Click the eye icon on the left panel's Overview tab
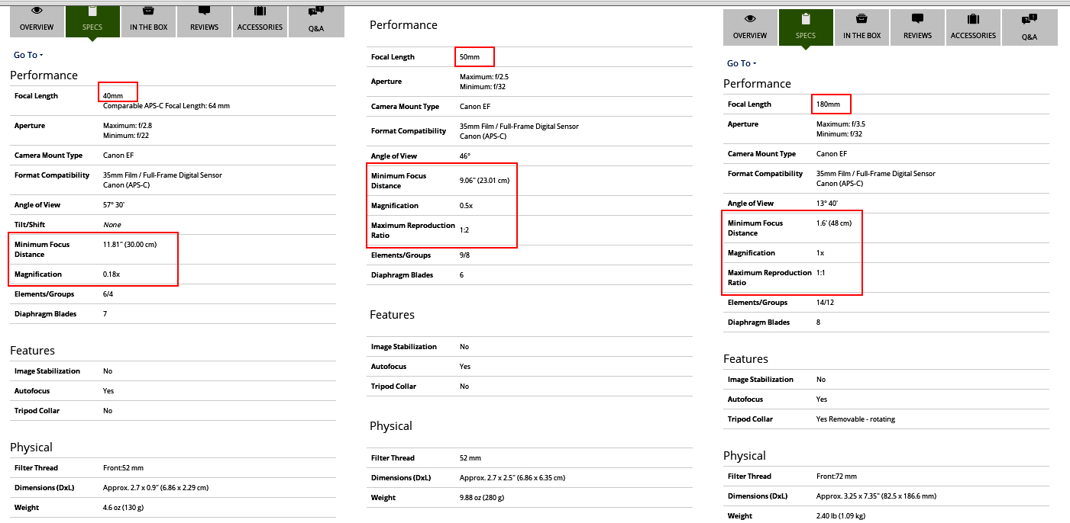The image size is (1070, 523). [x=37, y=11]
